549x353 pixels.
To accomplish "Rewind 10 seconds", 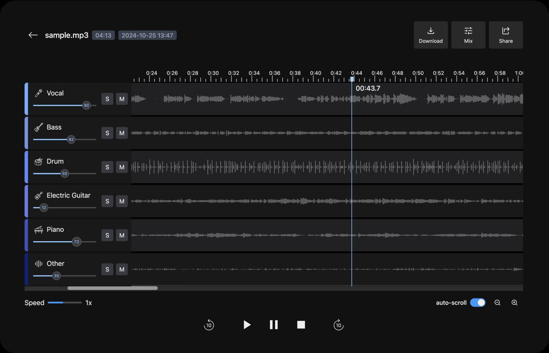I will tap(209, 325).
